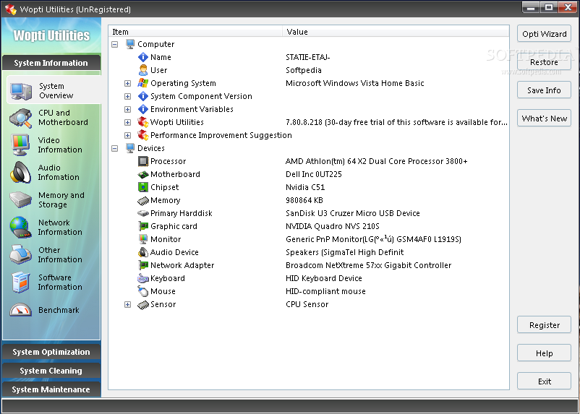Expand the Sensor node
Image resolution: width=580 pixels, height=414 pixels.
[127, 305]
